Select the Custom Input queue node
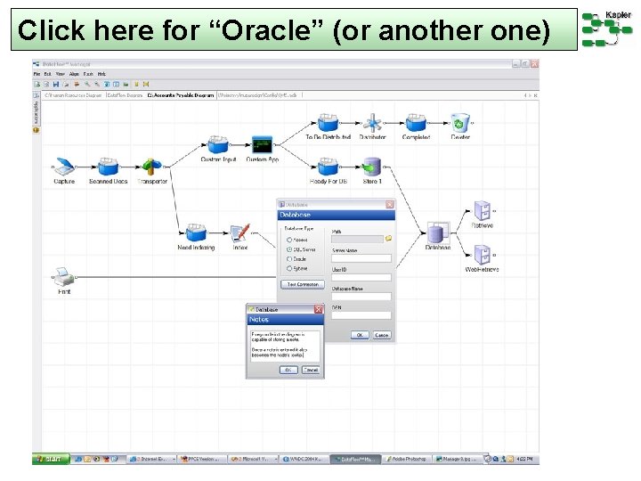Image resolution: width=641 pixels, height=481 pixels. click(x=218, y=144)
